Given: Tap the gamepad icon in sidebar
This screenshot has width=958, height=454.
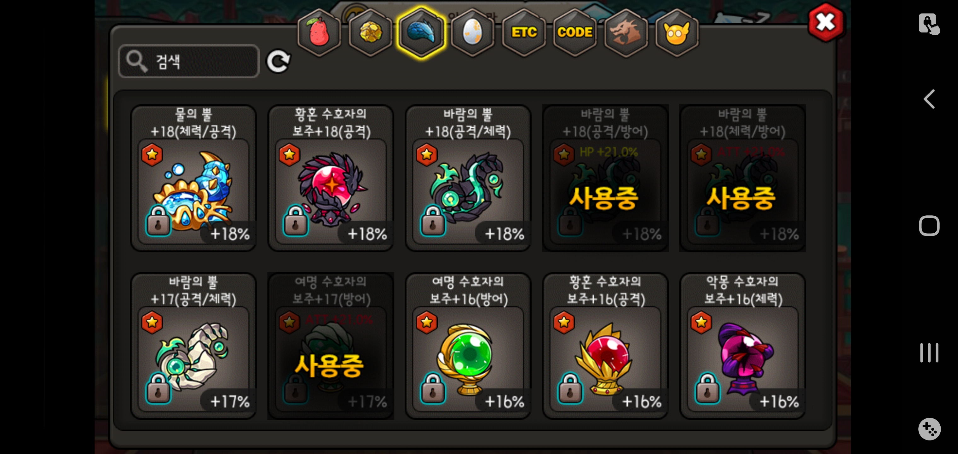Looking at the screenshot, I should click(929, 429).
